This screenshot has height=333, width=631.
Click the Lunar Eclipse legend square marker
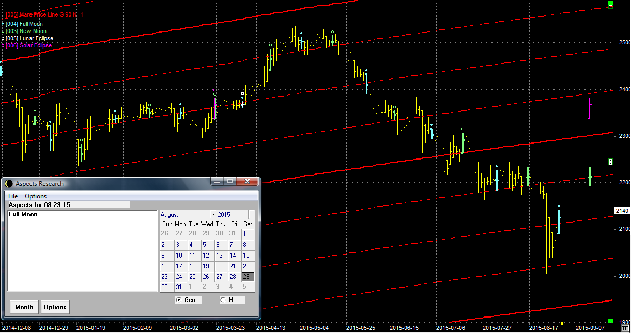3,38
